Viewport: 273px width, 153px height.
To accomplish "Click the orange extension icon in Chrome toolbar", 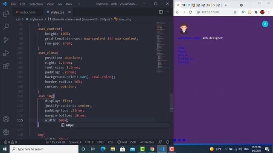I will [x=250, y=12].
